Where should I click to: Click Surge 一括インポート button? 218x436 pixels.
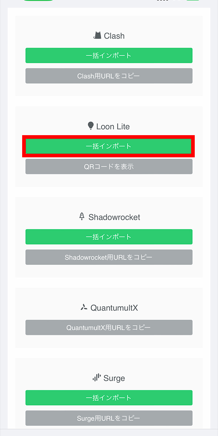click(109, 398)
